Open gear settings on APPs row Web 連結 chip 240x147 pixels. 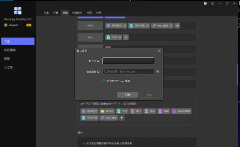click(171, 26)
